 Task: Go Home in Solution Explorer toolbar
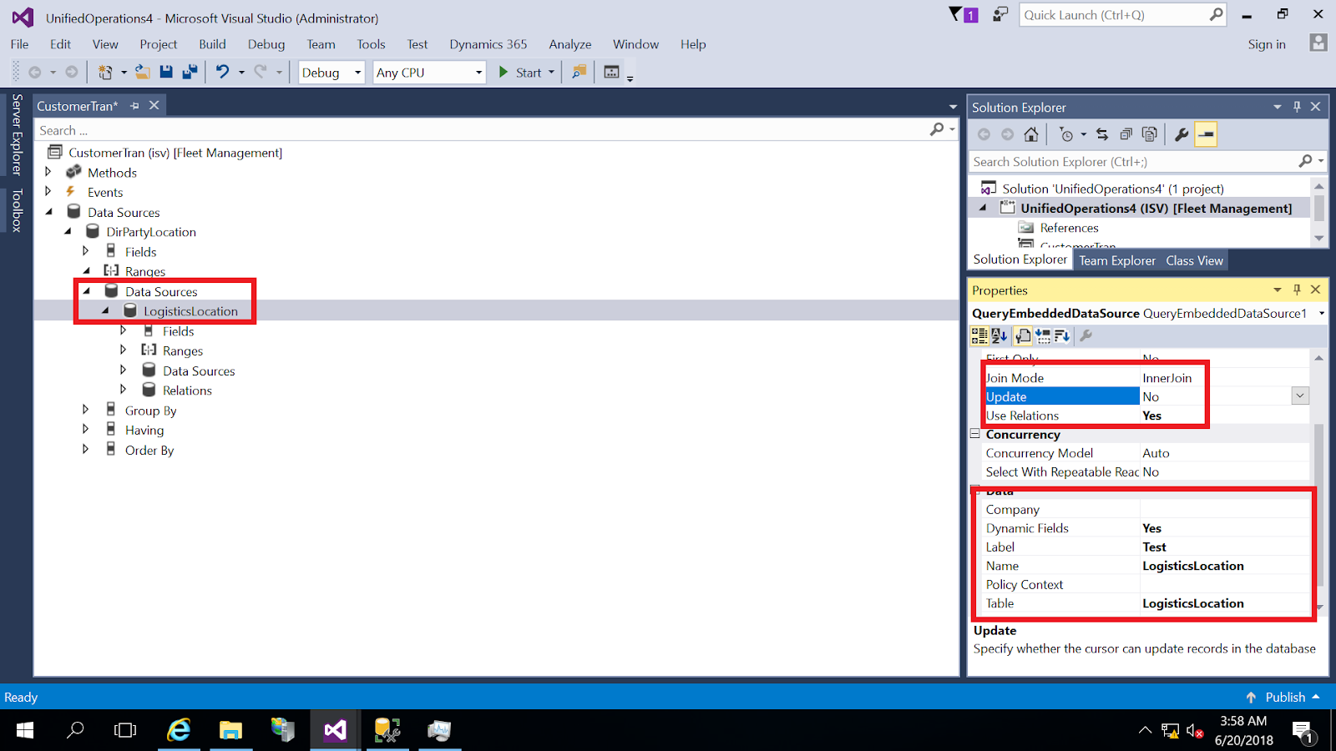tap(1031, 134)
